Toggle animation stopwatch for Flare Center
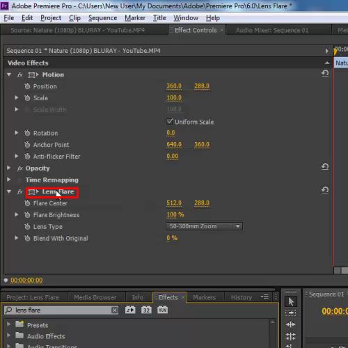The width and height of the screenshot is (348, 348). [x=27, y=203]
